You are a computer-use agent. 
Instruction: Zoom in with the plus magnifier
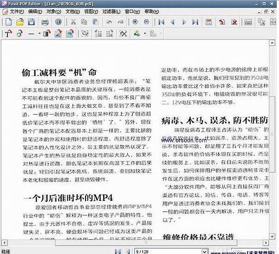(135, 22)
